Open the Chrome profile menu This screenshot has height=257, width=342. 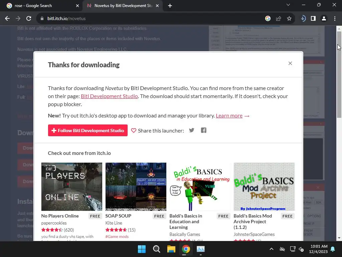[x=324, y=19]
